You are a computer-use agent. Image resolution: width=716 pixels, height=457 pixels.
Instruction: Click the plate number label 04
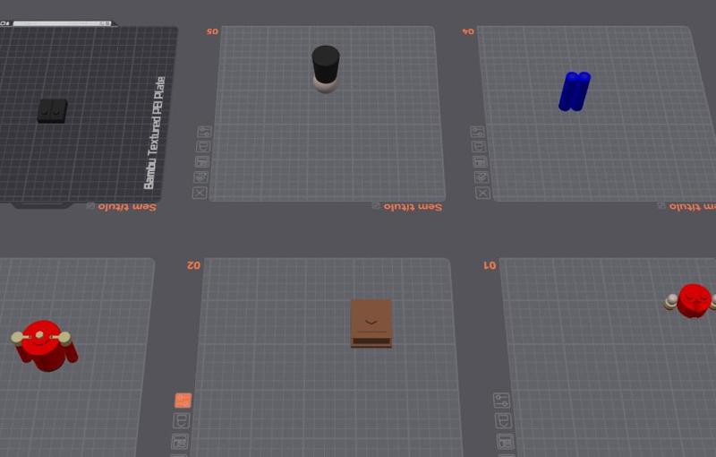point(468,31)
